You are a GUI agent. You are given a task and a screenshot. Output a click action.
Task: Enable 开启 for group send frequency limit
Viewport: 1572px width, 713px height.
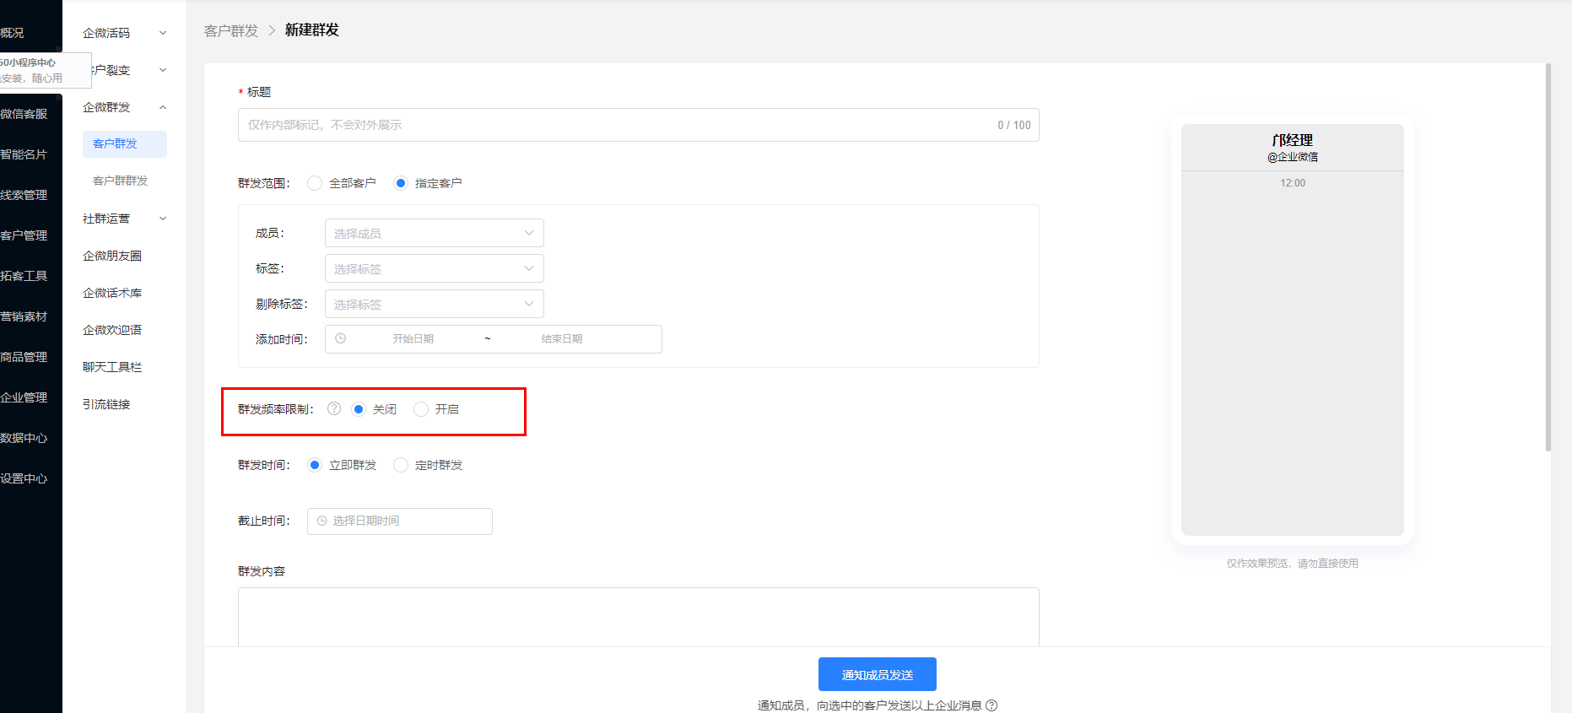pyautogui.click(x=421, y=409)
